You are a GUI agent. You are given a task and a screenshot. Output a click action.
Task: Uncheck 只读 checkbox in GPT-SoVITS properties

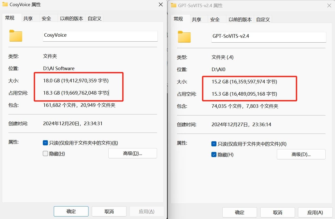[x=214, y=144]
